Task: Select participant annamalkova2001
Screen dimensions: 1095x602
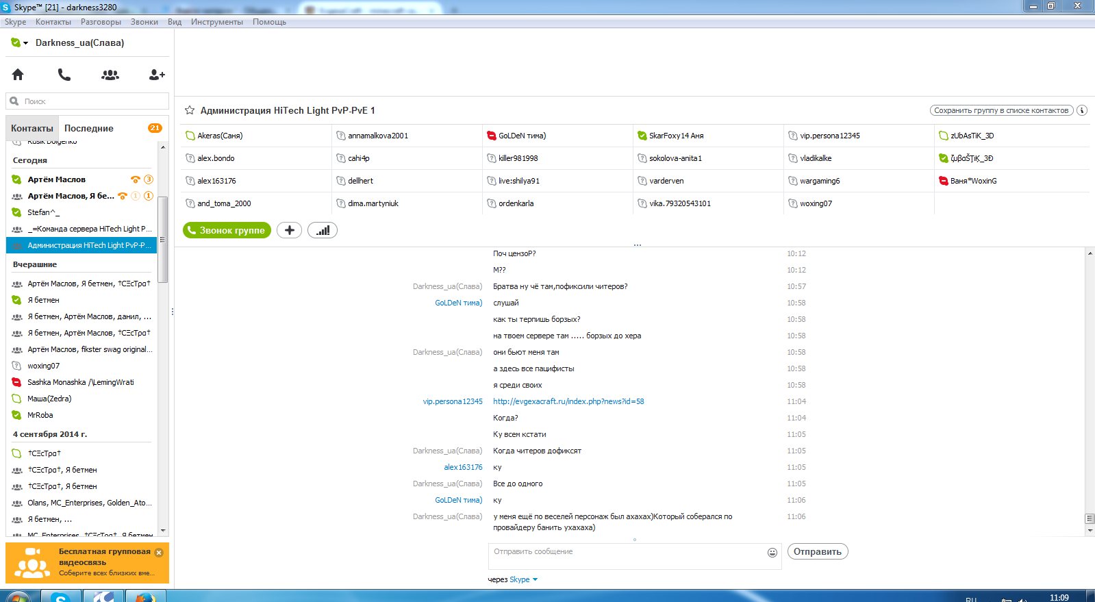Action: pyautogui.click(x=407, y=136)
